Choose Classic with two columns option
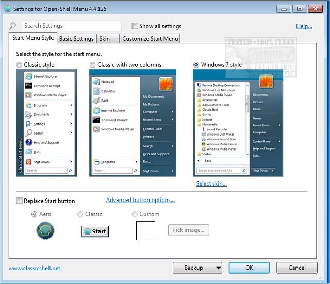 (93, 65)
